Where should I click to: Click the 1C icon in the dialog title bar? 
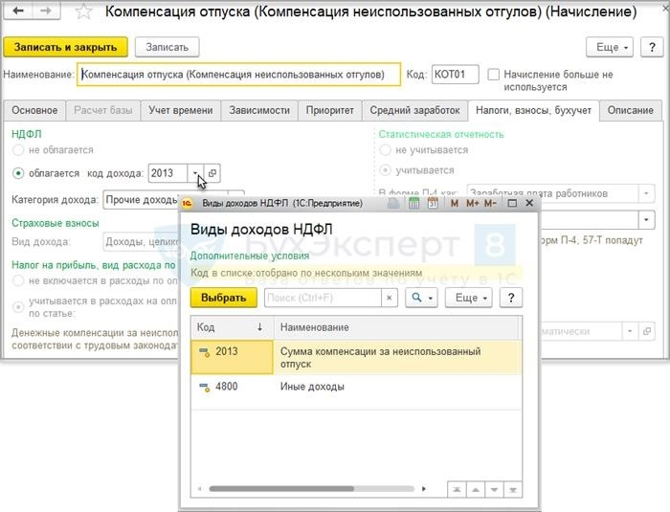pyautogui.click(x=187, y=204)
